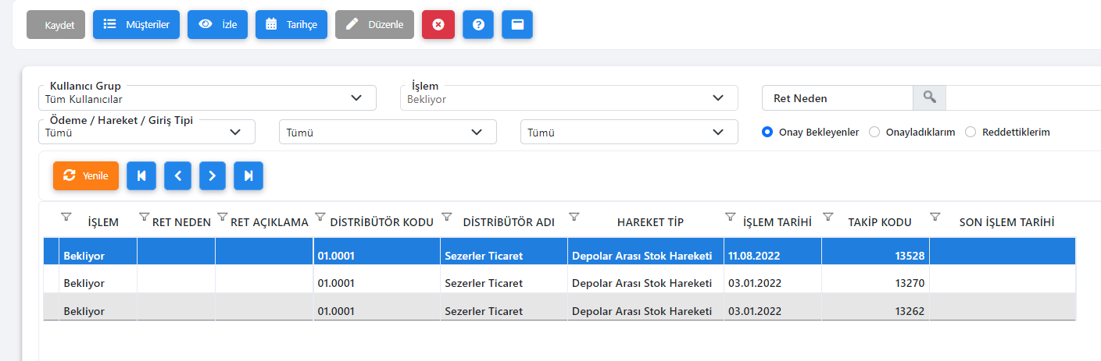Select the row with tracking code 13270
This screenshot has width=1101, height=361.
[x=559, y=283]
